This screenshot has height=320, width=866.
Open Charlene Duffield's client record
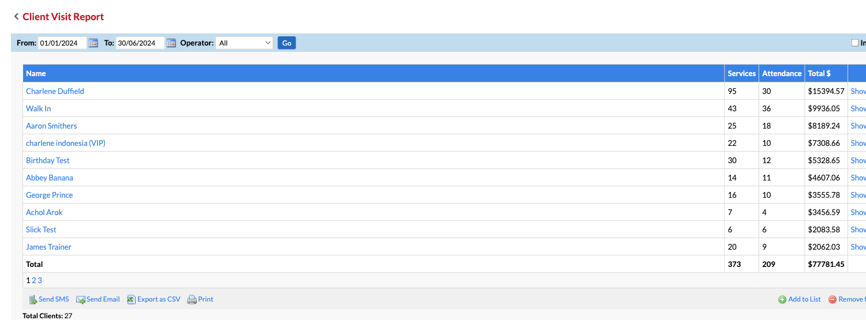pos(55,91)
